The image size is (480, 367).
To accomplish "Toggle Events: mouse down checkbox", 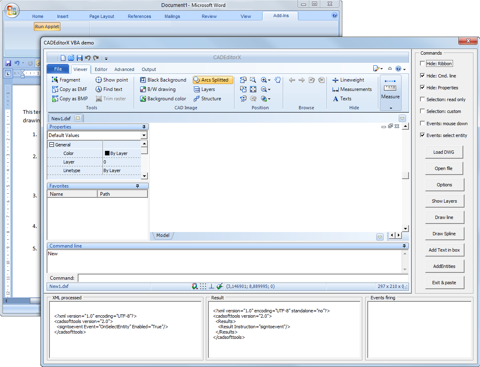I will [422, 123].
